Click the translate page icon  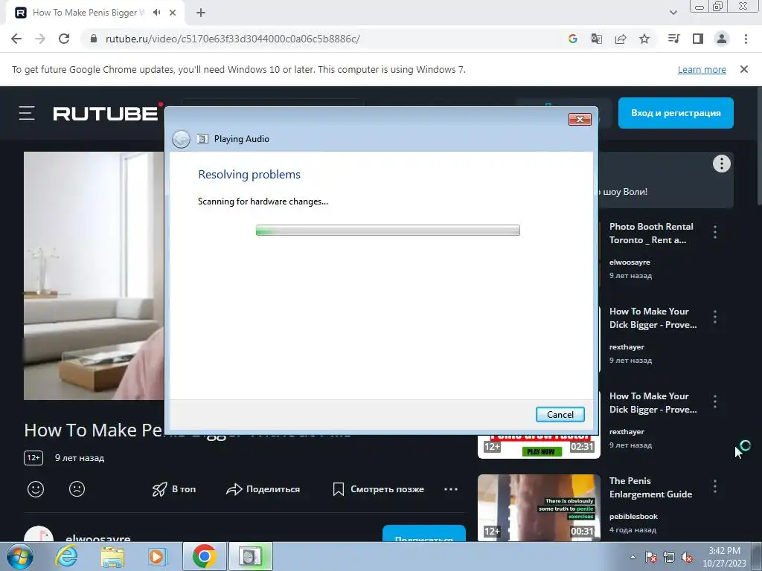pos(597,39)
